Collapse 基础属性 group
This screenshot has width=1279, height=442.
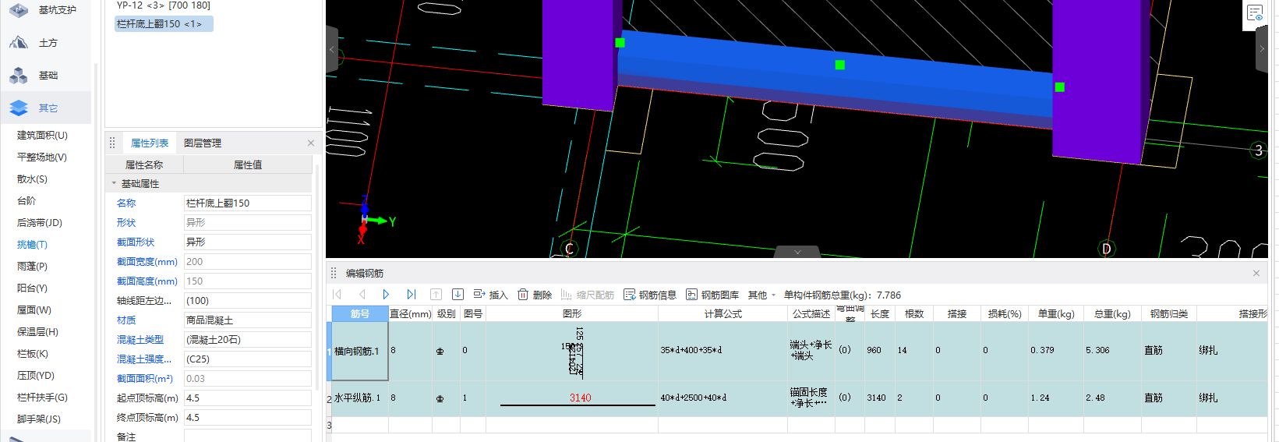tap(114, 183)
